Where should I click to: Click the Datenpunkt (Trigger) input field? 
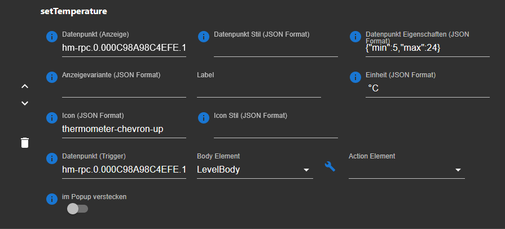124,170
